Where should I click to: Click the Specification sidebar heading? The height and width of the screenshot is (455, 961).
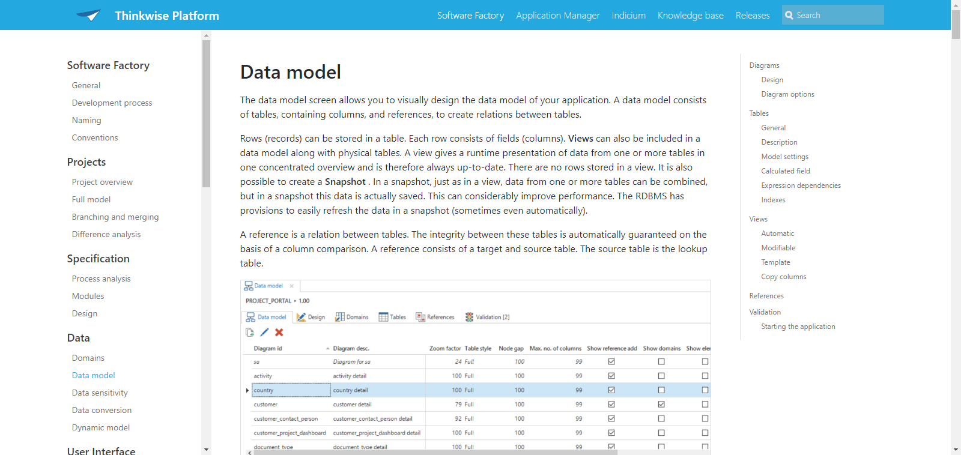(99, 259)
